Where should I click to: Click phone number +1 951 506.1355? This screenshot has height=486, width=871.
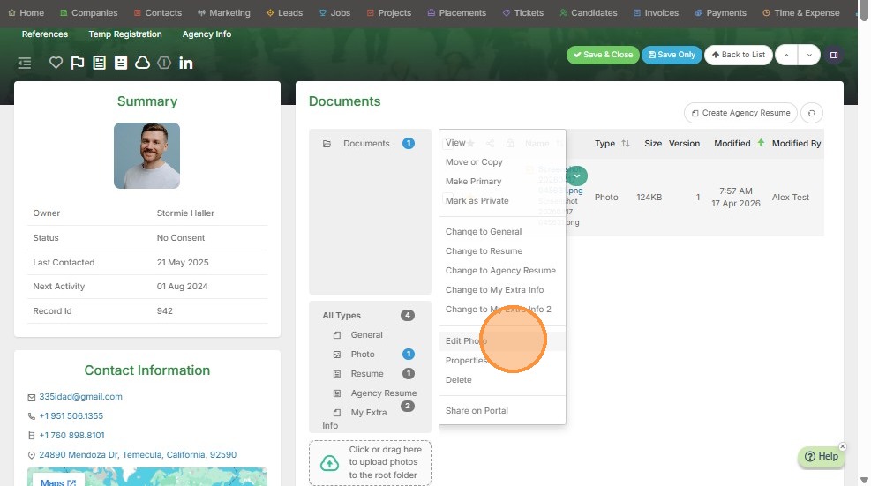point(71,416)
